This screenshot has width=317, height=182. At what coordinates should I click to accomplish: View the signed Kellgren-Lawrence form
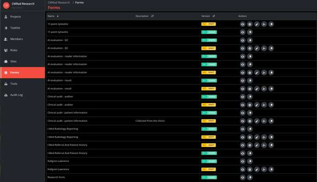243,161
